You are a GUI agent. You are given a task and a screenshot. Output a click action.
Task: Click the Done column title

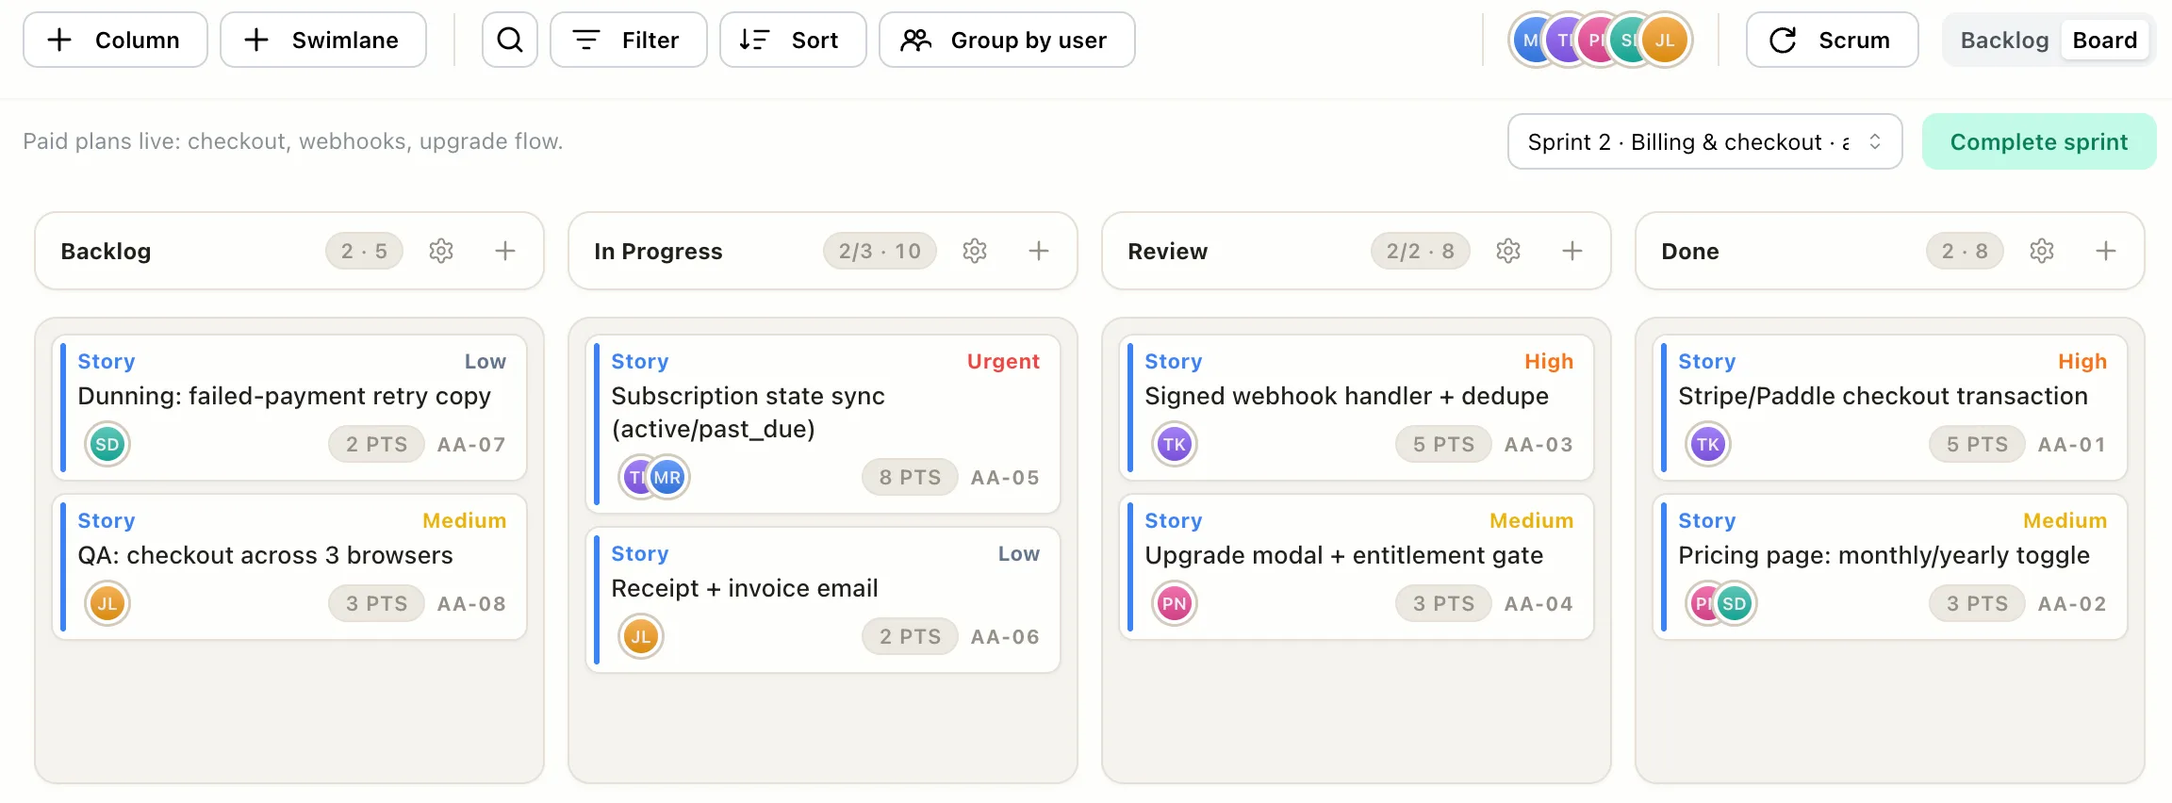[x=1689, y=251]
